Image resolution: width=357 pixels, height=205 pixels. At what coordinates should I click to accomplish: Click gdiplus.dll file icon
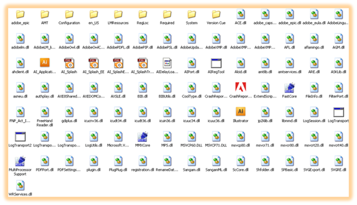coord(69,113)
